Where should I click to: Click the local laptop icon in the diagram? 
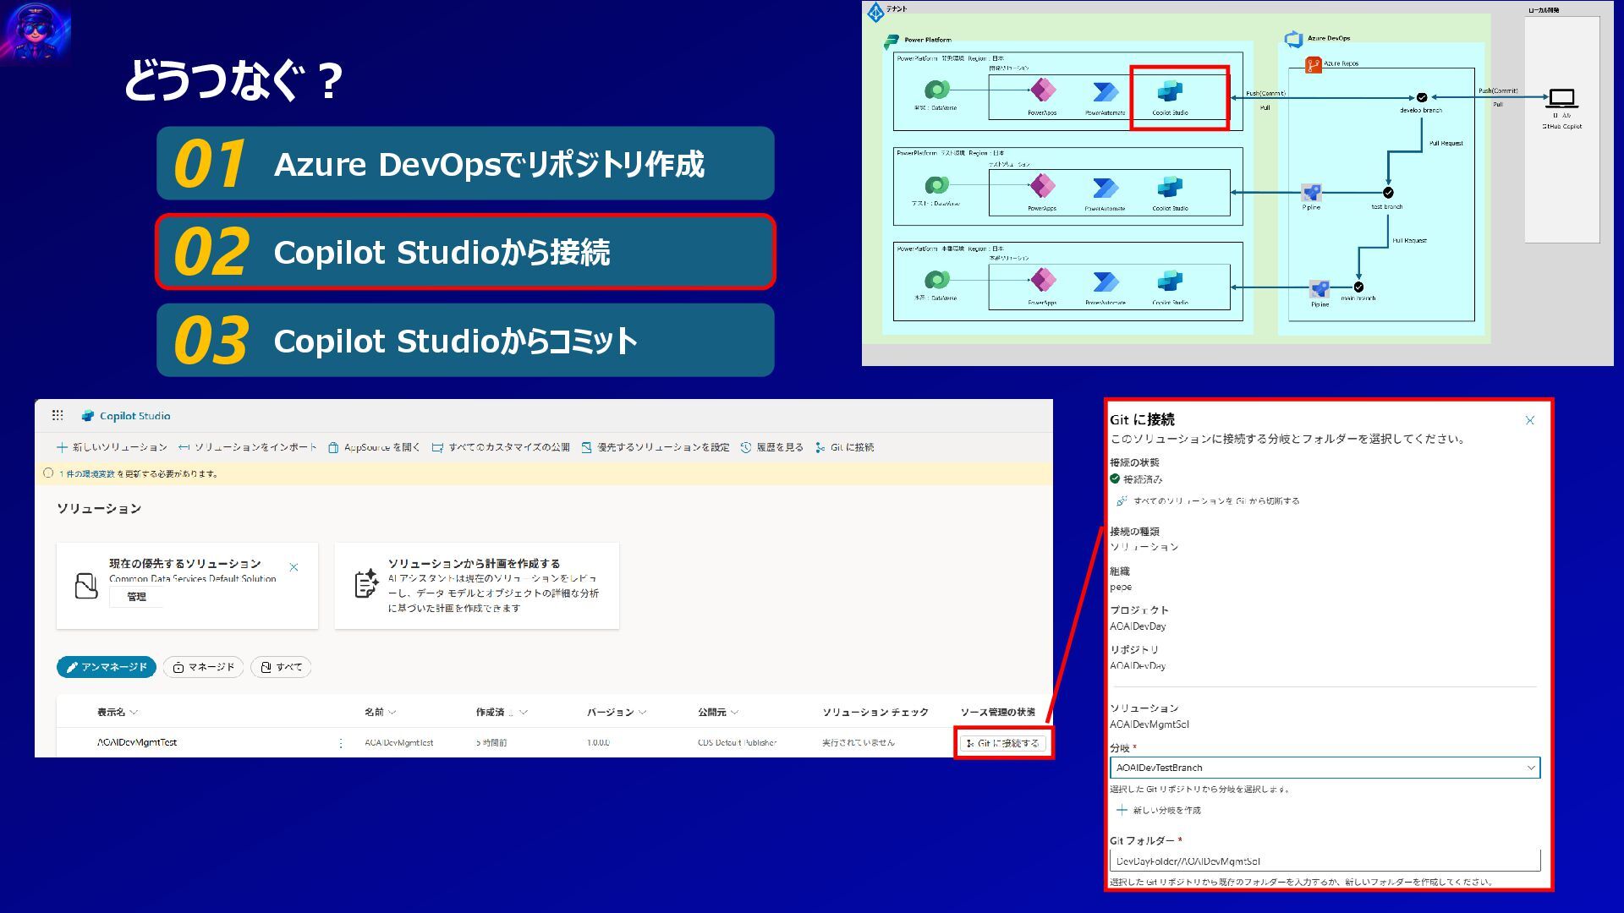pyautogui.click(x=1561, y=99)
